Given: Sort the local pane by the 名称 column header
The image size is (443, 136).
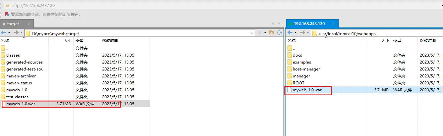Looking at the screenshot, I should click(x=24, y=40).
